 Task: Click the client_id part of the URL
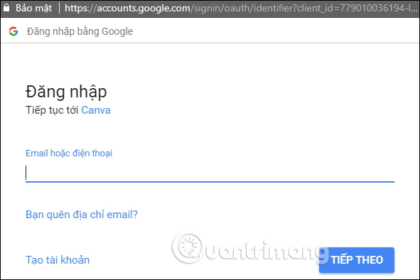[x=357, y=9]
